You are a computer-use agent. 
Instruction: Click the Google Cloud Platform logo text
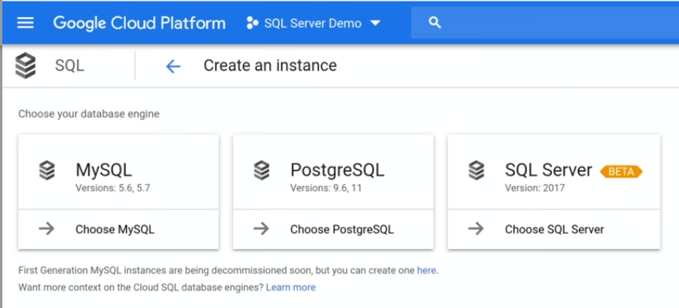[x=139, y=23]
